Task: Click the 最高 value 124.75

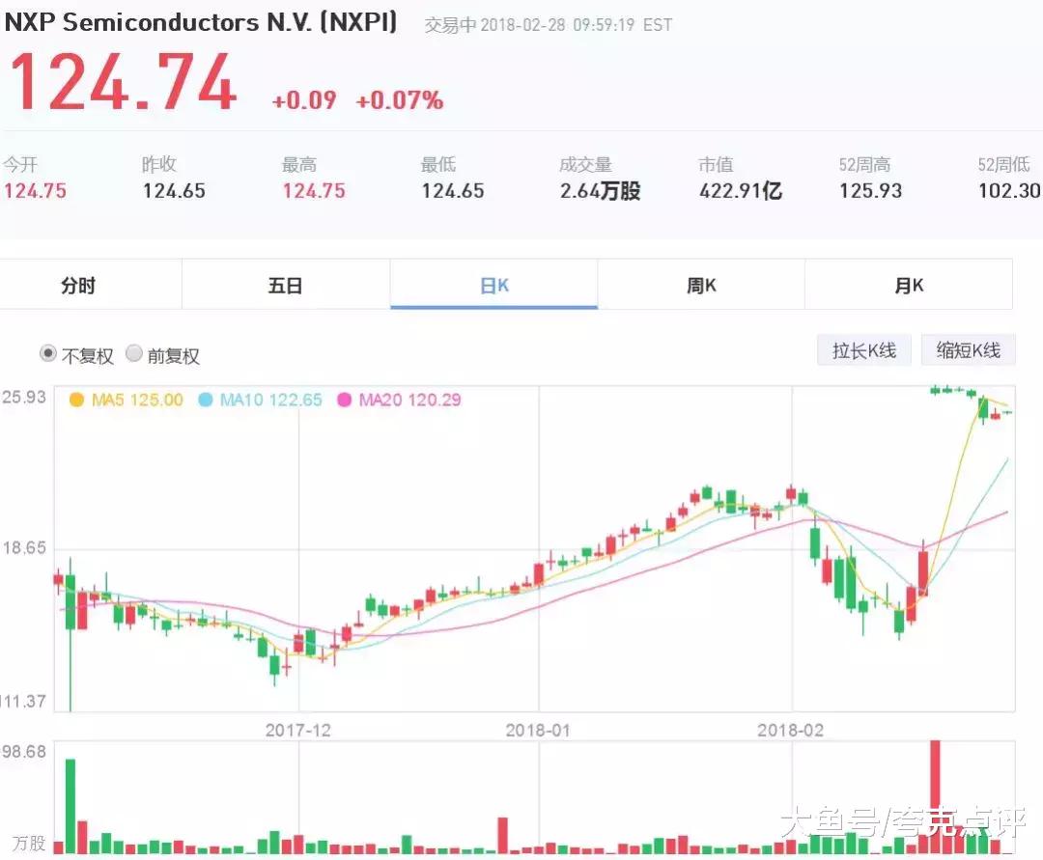Action: click(314, 191)
